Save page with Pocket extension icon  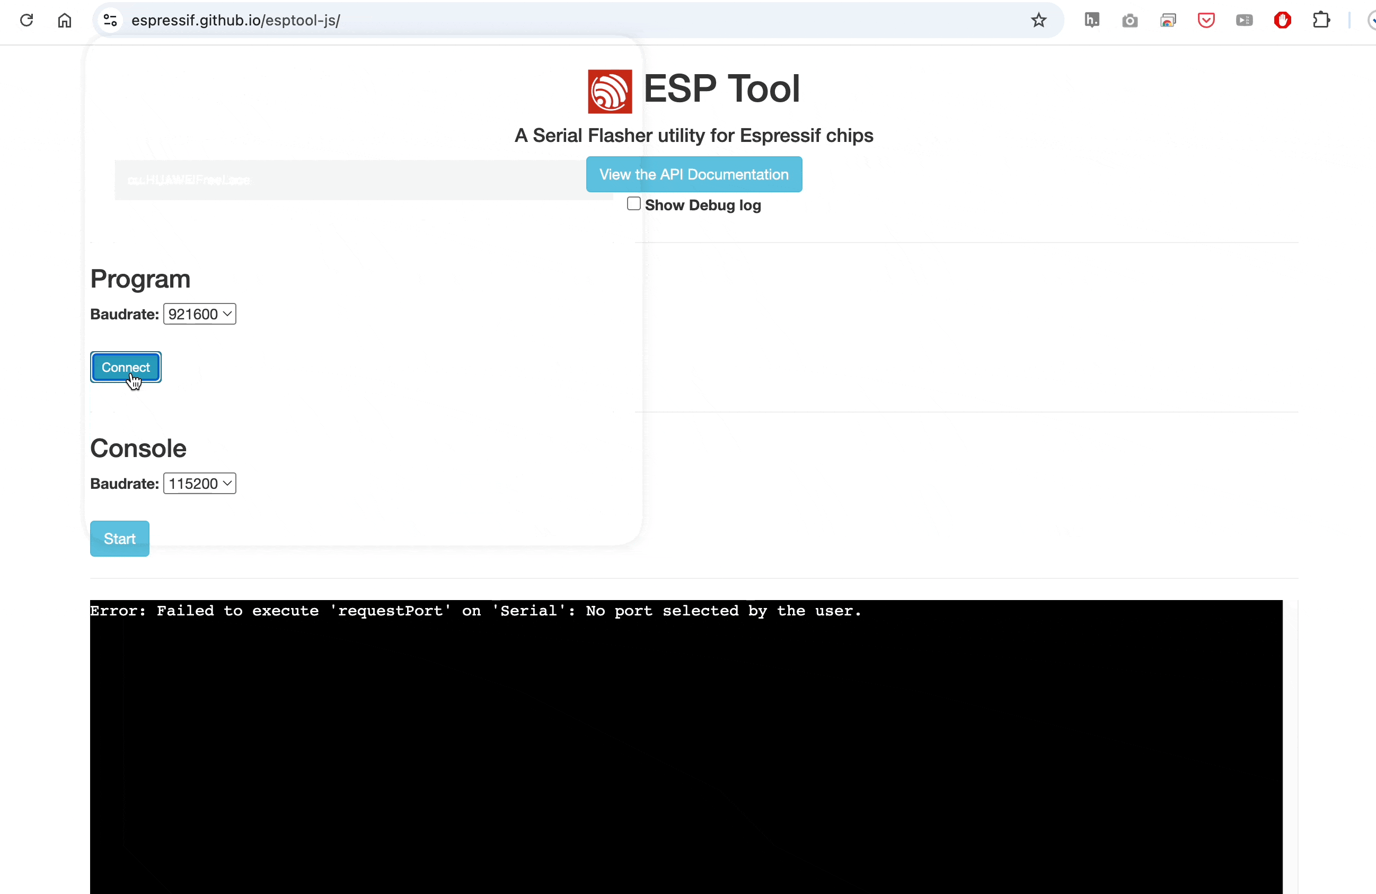click(1206, 21)
